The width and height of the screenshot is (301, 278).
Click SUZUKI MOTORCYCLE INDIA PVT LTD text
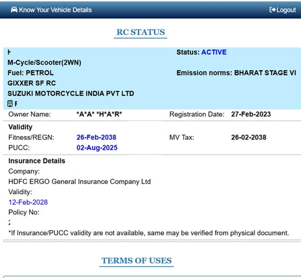(71, 93)
